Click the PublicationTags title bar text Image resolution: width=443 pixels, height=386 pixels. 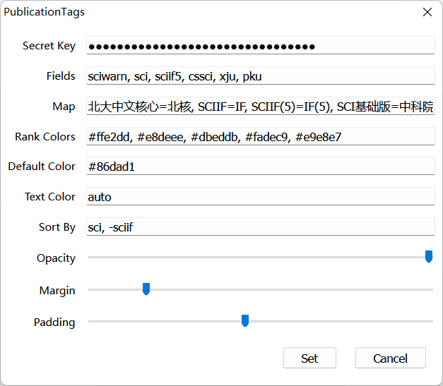click(x=45, y=12)
